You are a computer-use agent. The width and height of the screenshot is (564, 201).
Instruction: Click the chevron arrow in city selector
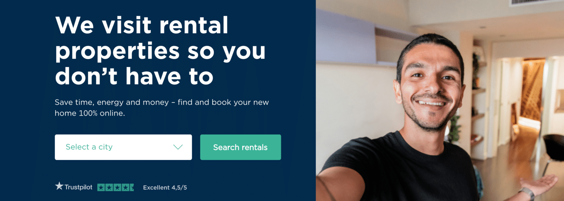pos(178,147)
